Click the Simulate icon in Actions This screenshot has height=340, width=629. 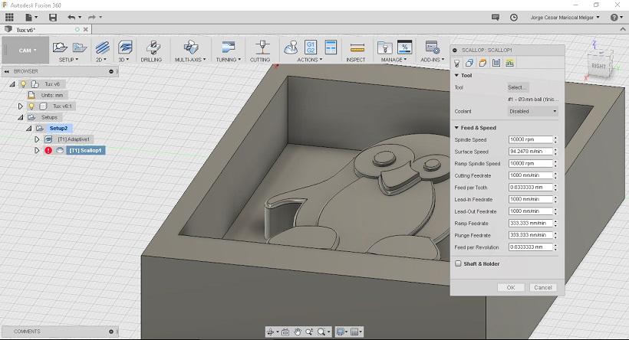pos(291,47)
